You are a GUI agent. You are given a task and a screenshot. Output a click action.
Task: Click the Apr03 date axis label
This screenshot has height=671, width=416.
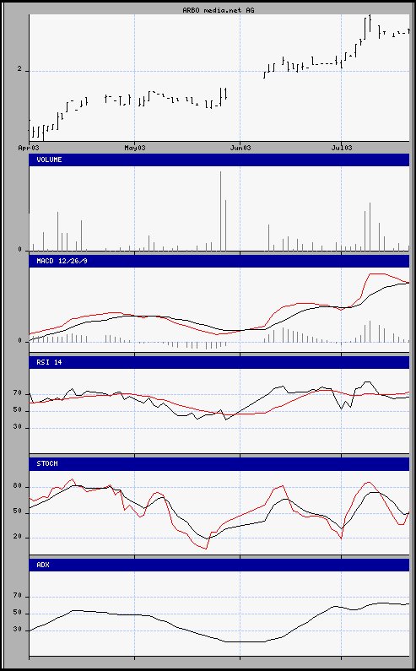pyautogui.click(x=29, y=148)
